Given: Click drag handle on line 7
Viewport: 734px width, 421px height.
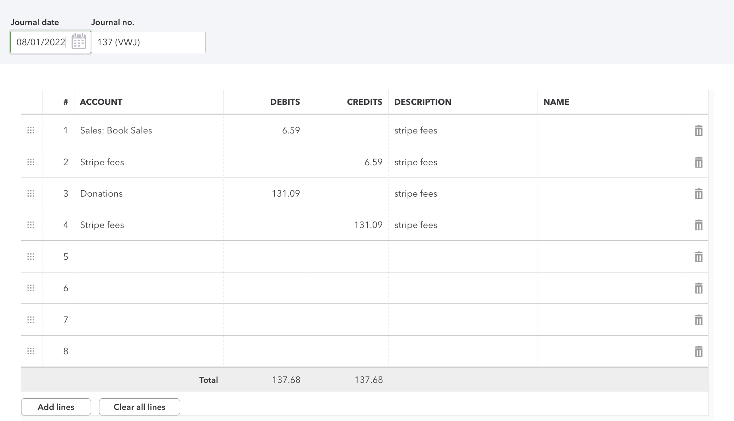Looking at the screenshot, I should coord(31,320).
